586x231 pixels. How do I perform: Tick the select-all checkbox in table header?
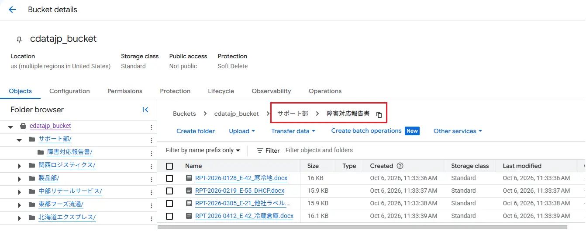169,166
